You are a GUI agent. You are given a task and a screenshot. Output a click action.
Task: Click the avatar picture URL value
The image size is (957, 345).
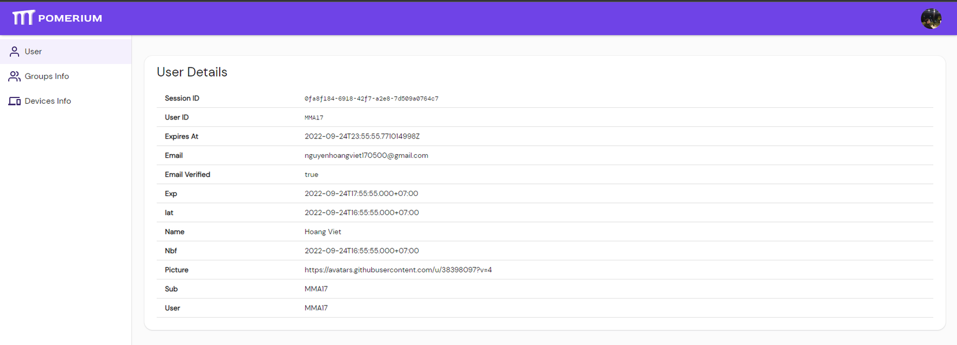[x=398, y=270]
